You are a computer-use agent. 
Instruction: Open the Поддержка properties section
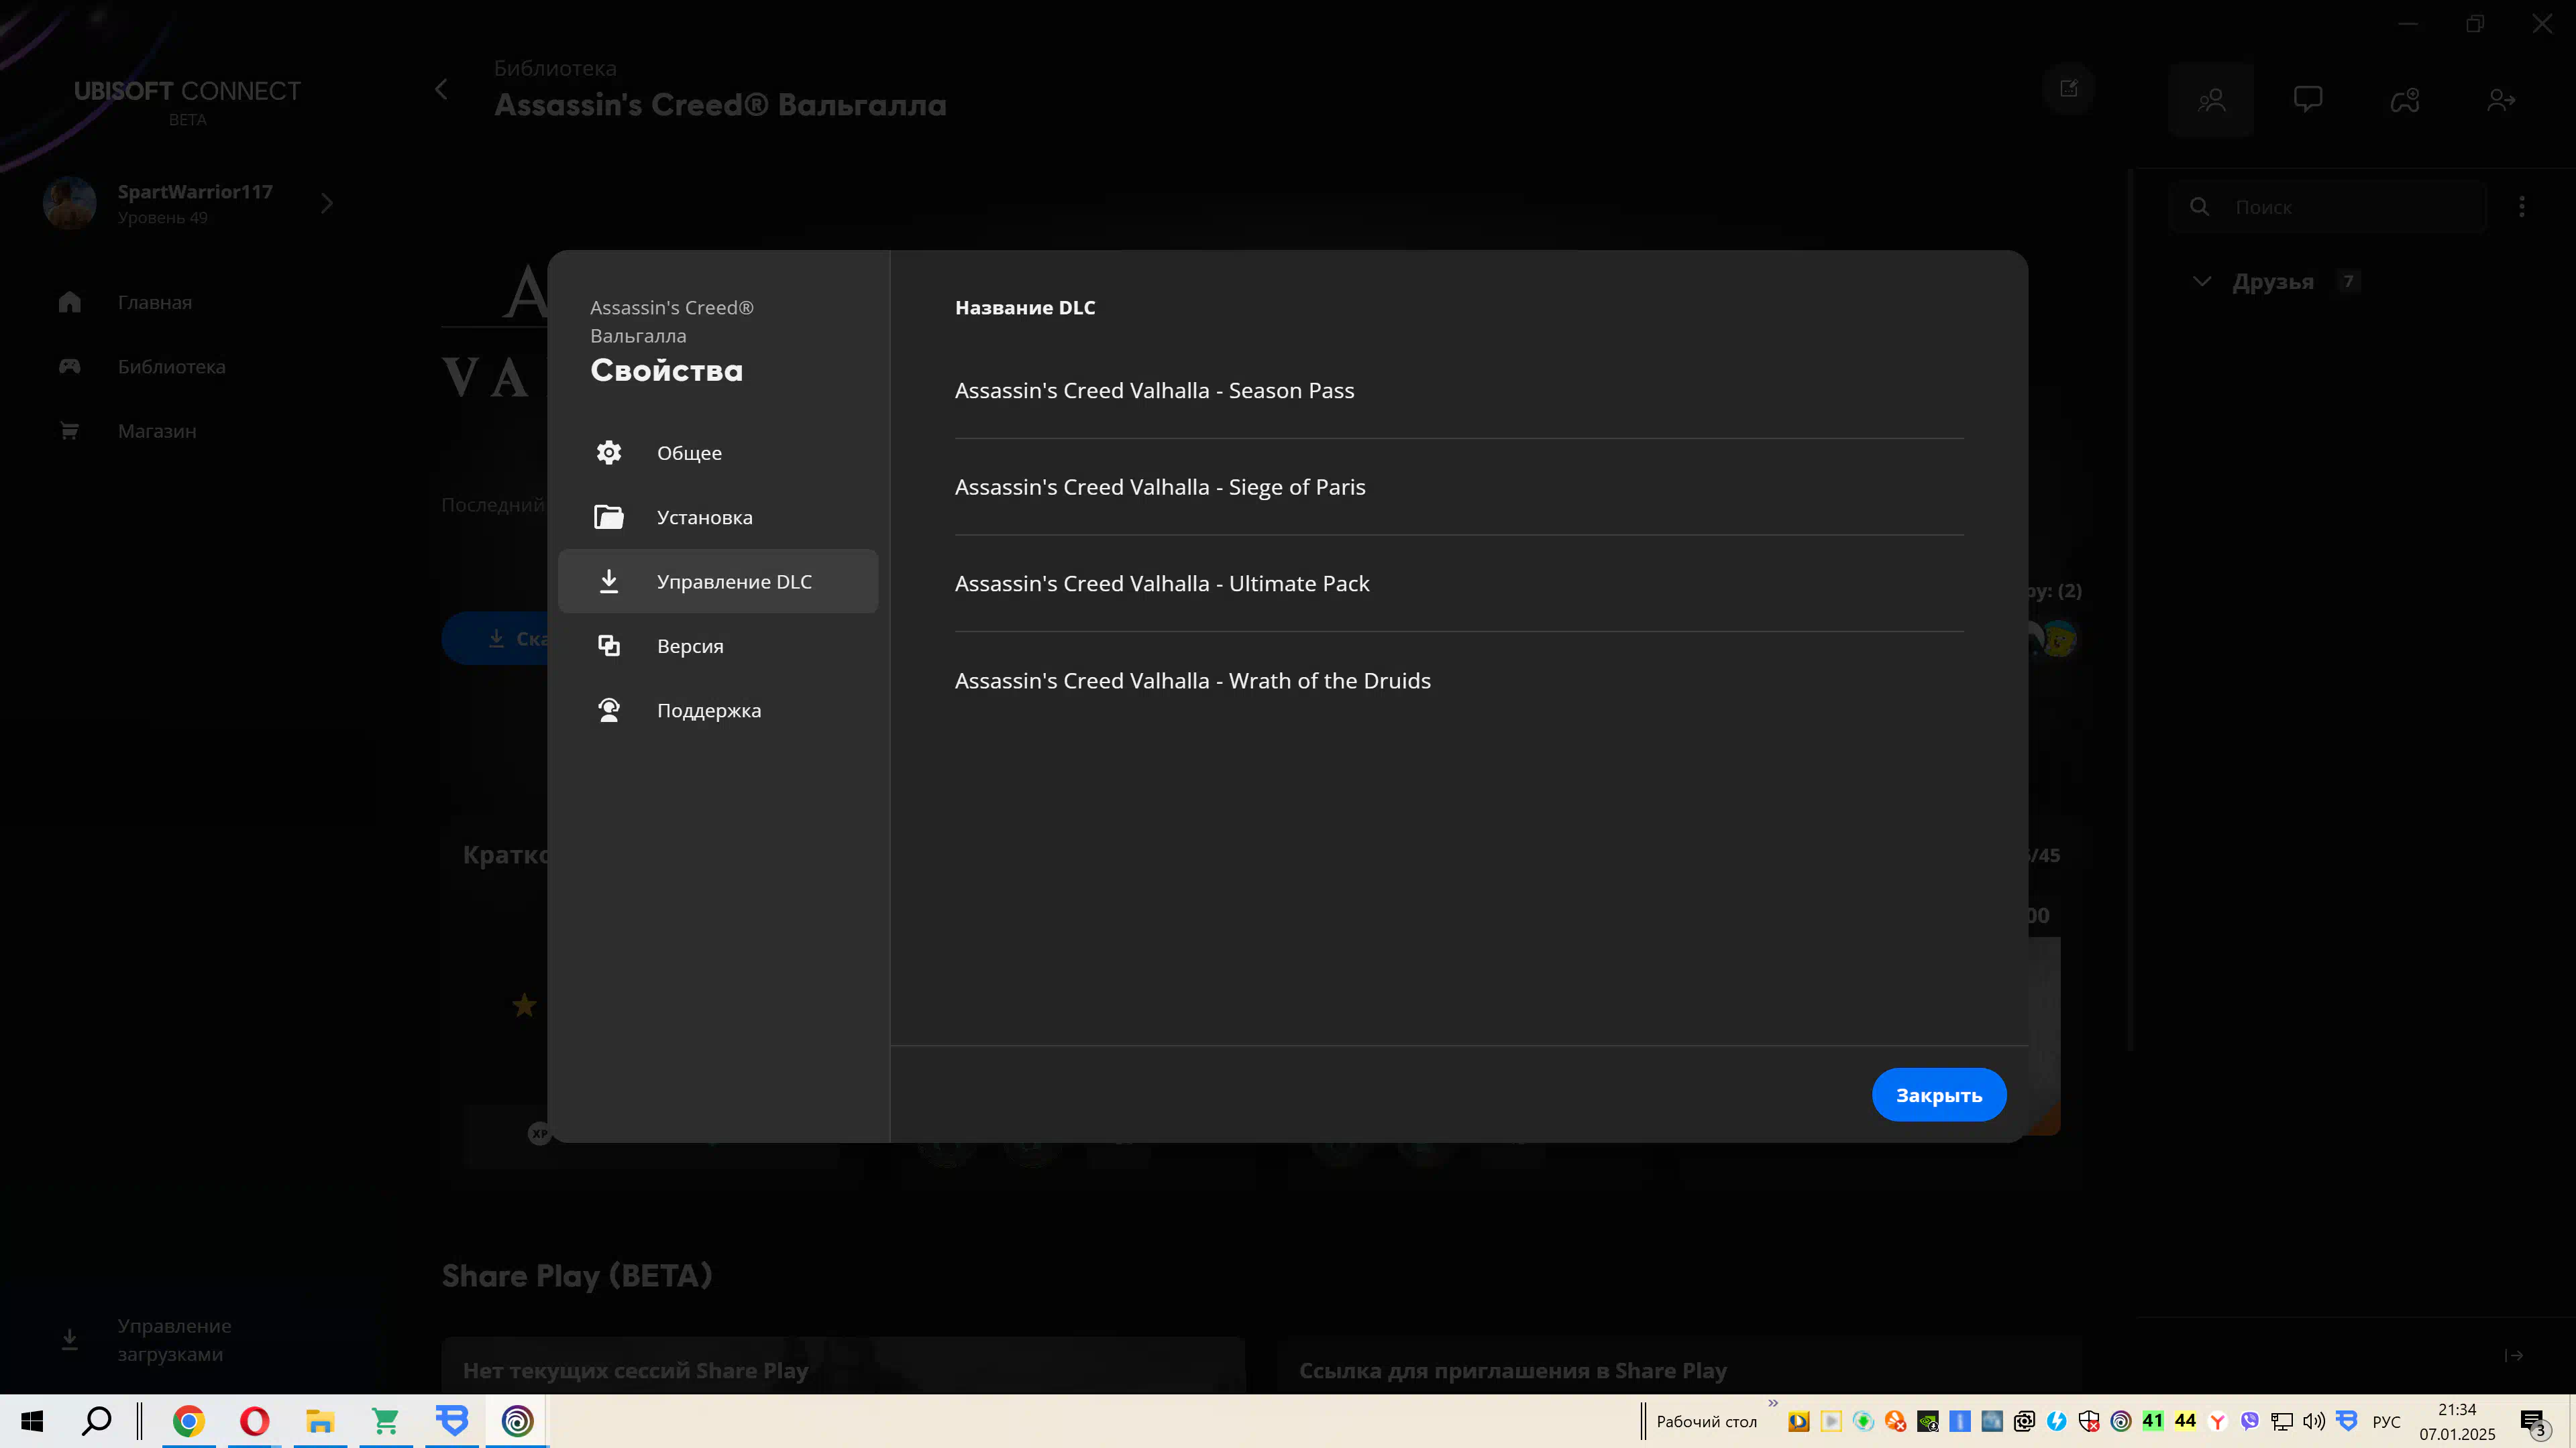coord(718,709)
